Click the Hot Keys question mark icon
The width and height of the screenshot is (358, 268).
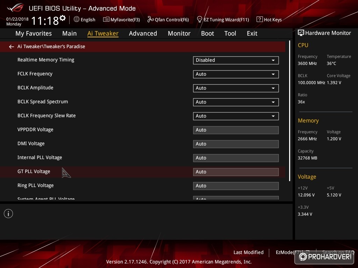coord(260,20)
